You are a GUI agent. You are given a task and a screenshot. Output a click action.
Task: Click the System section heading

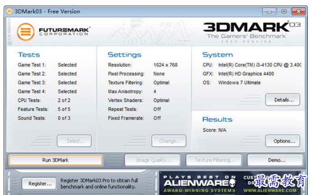(x=218, y=55)
